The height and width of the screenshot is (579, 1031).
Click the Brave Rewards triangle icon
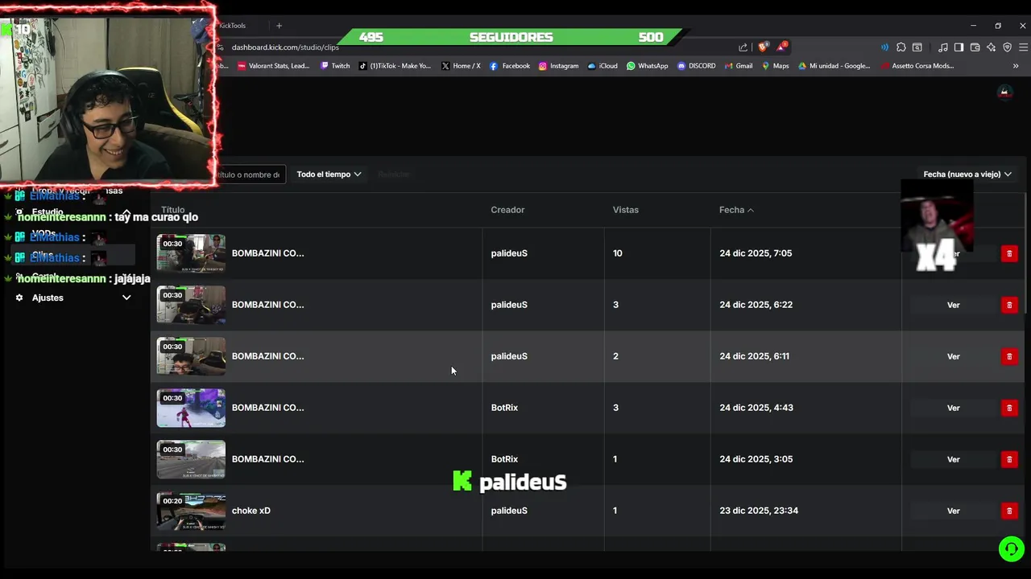click(781, 47)
